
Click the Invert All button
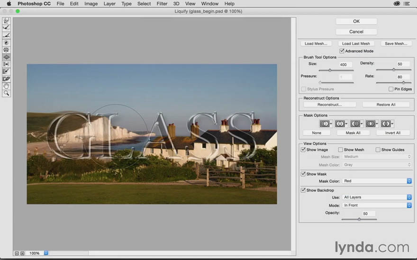(x=393, y=133)
